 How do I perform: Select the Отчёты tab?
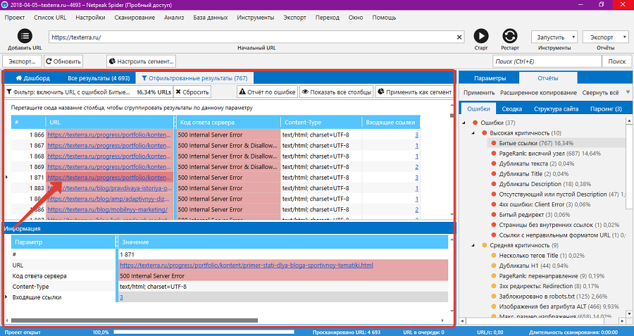[548, 77]
